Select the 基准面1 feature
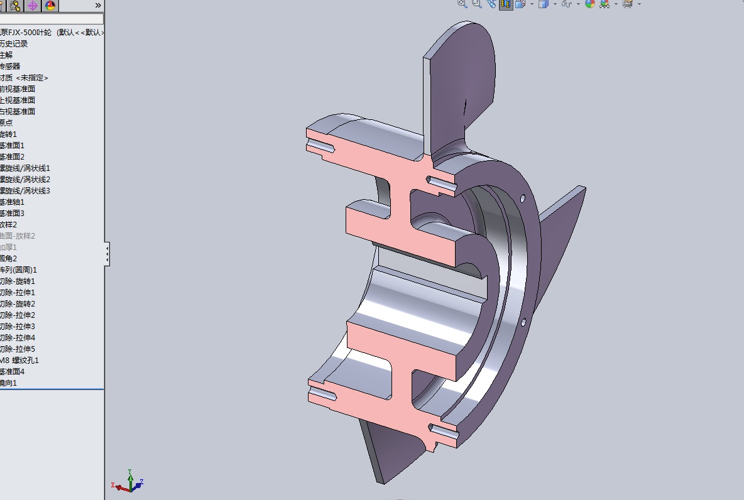Viewport: 744px width, 500px height. (13, 145)
